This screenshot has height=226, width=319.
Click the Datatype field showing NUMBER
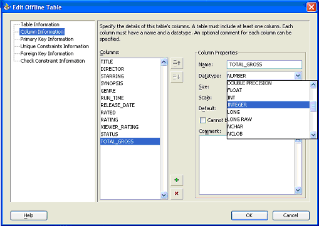pyautogui.click(x=261, y=76)
